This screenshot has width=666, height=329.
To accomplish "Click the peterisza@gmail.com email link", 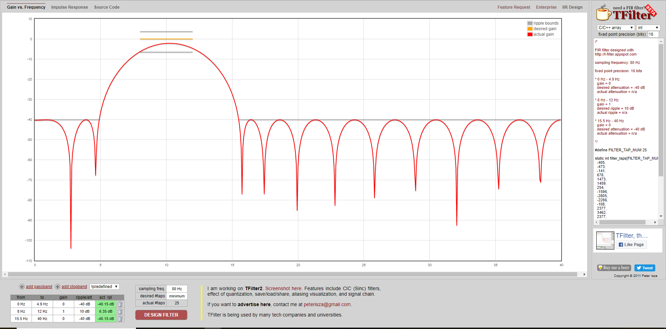I will (x=327, y=304).
